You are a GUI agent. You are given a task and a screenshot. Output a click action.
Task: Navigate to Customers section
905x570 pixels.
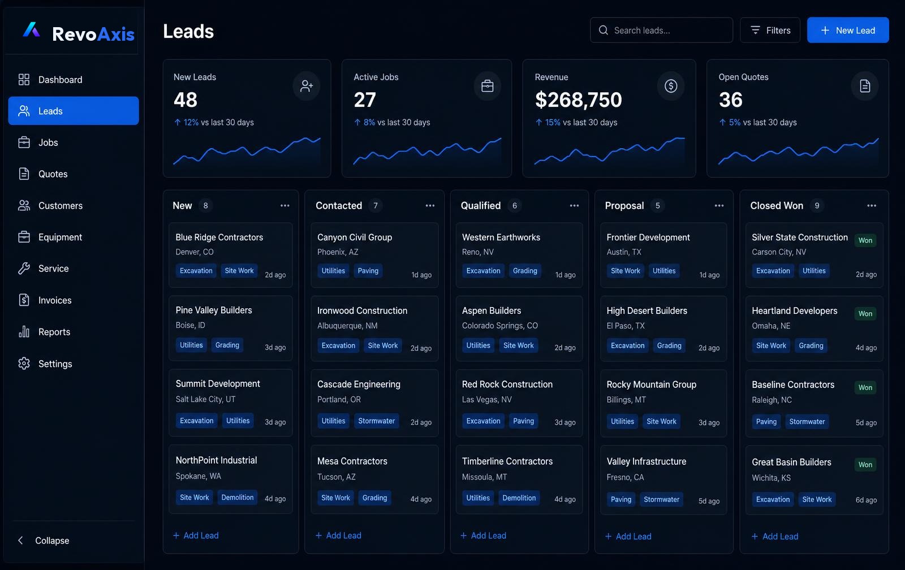74,206
